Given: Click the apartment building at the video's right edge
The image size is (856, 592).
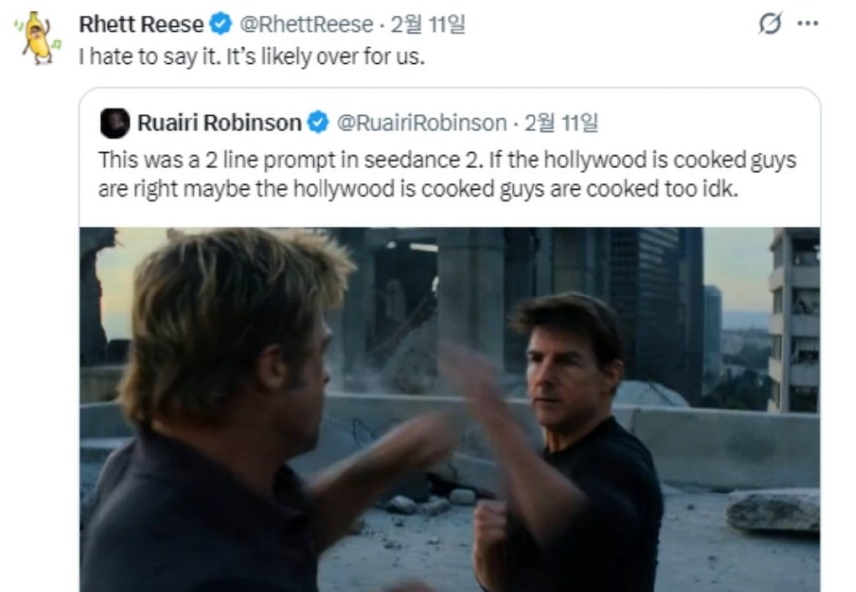Looking at the screenshot, I should pos(793,319).
